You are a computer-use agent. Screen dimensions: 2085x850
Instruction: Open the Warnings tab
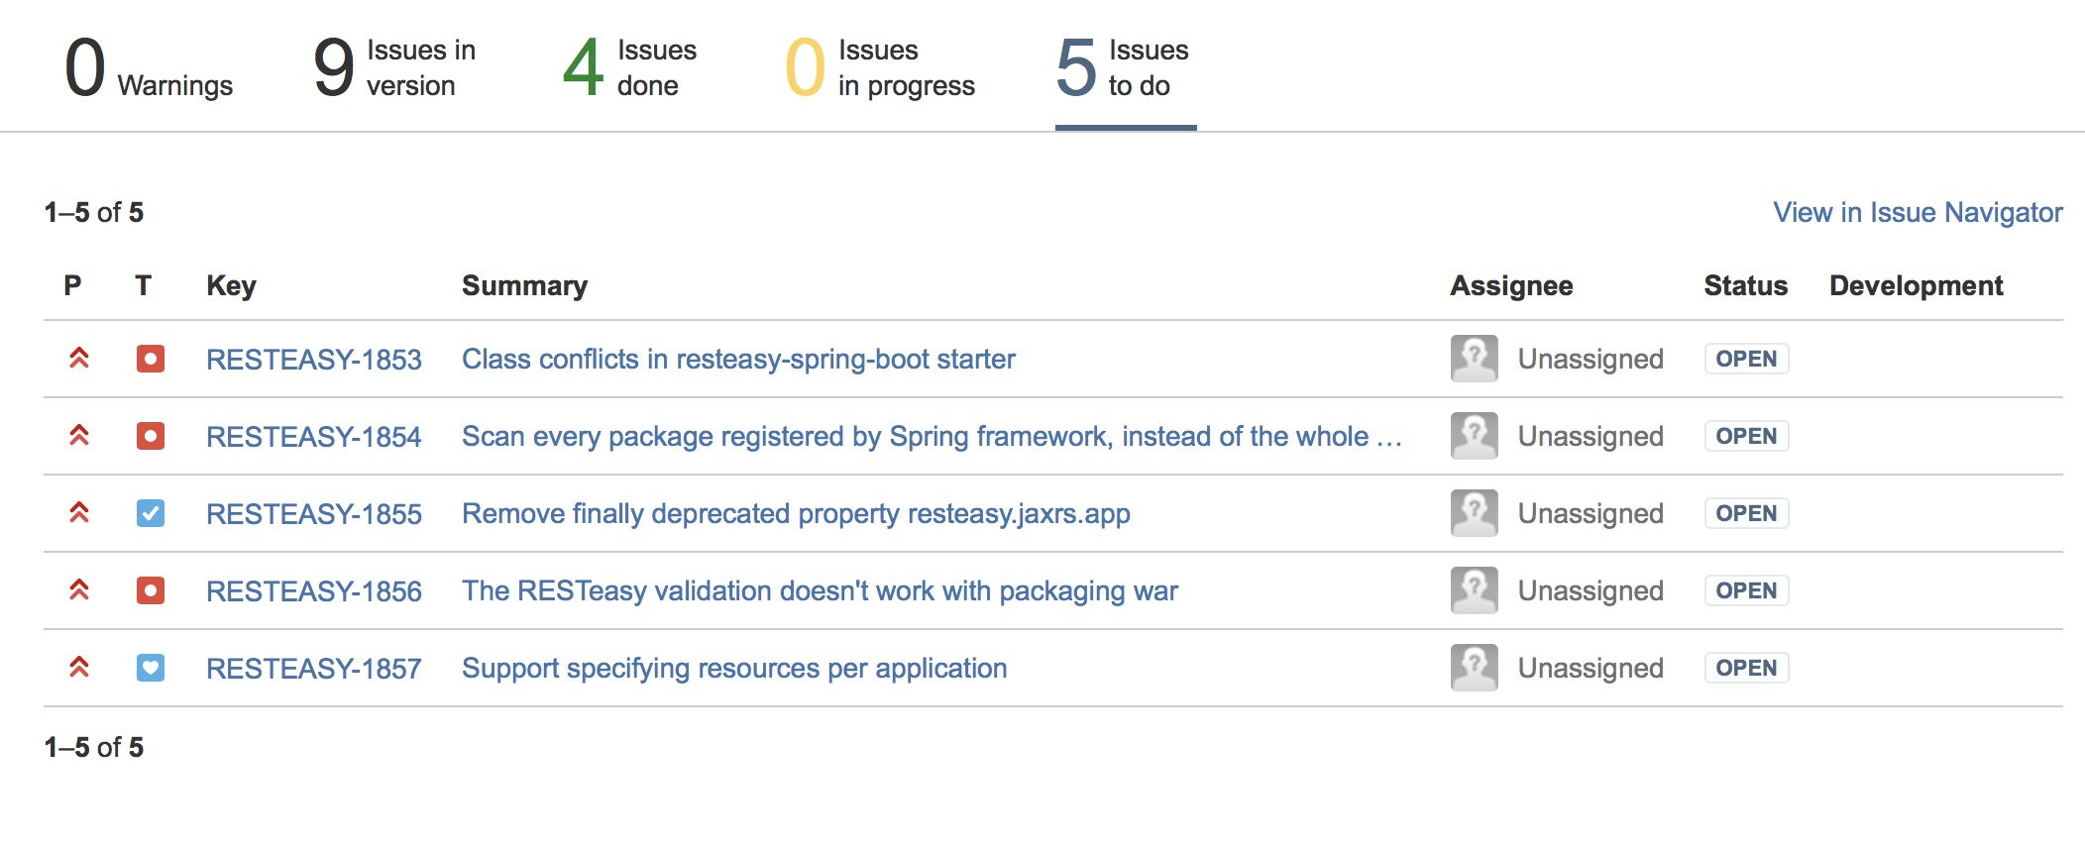149,67
